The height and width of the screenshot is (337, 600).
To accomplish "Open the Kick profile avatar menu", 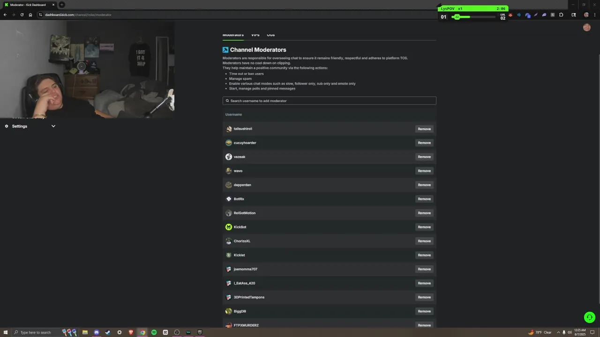I will pyautogui.click(x=587, y=27).
